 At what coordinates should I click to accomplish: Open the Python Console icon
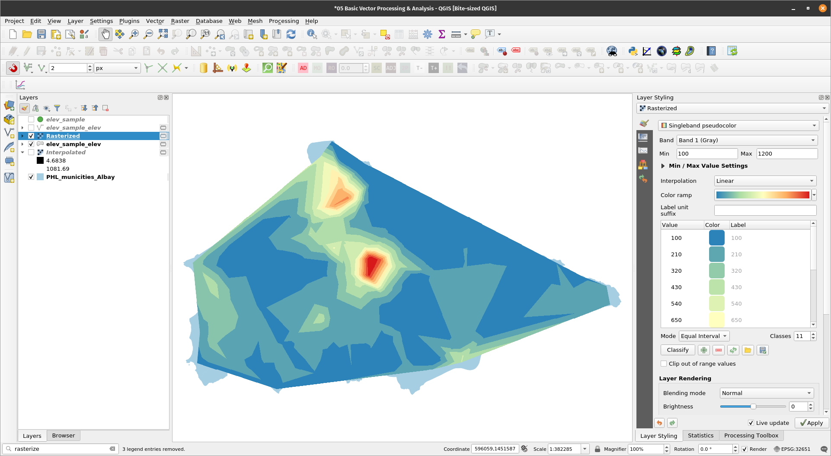(633, 51)
